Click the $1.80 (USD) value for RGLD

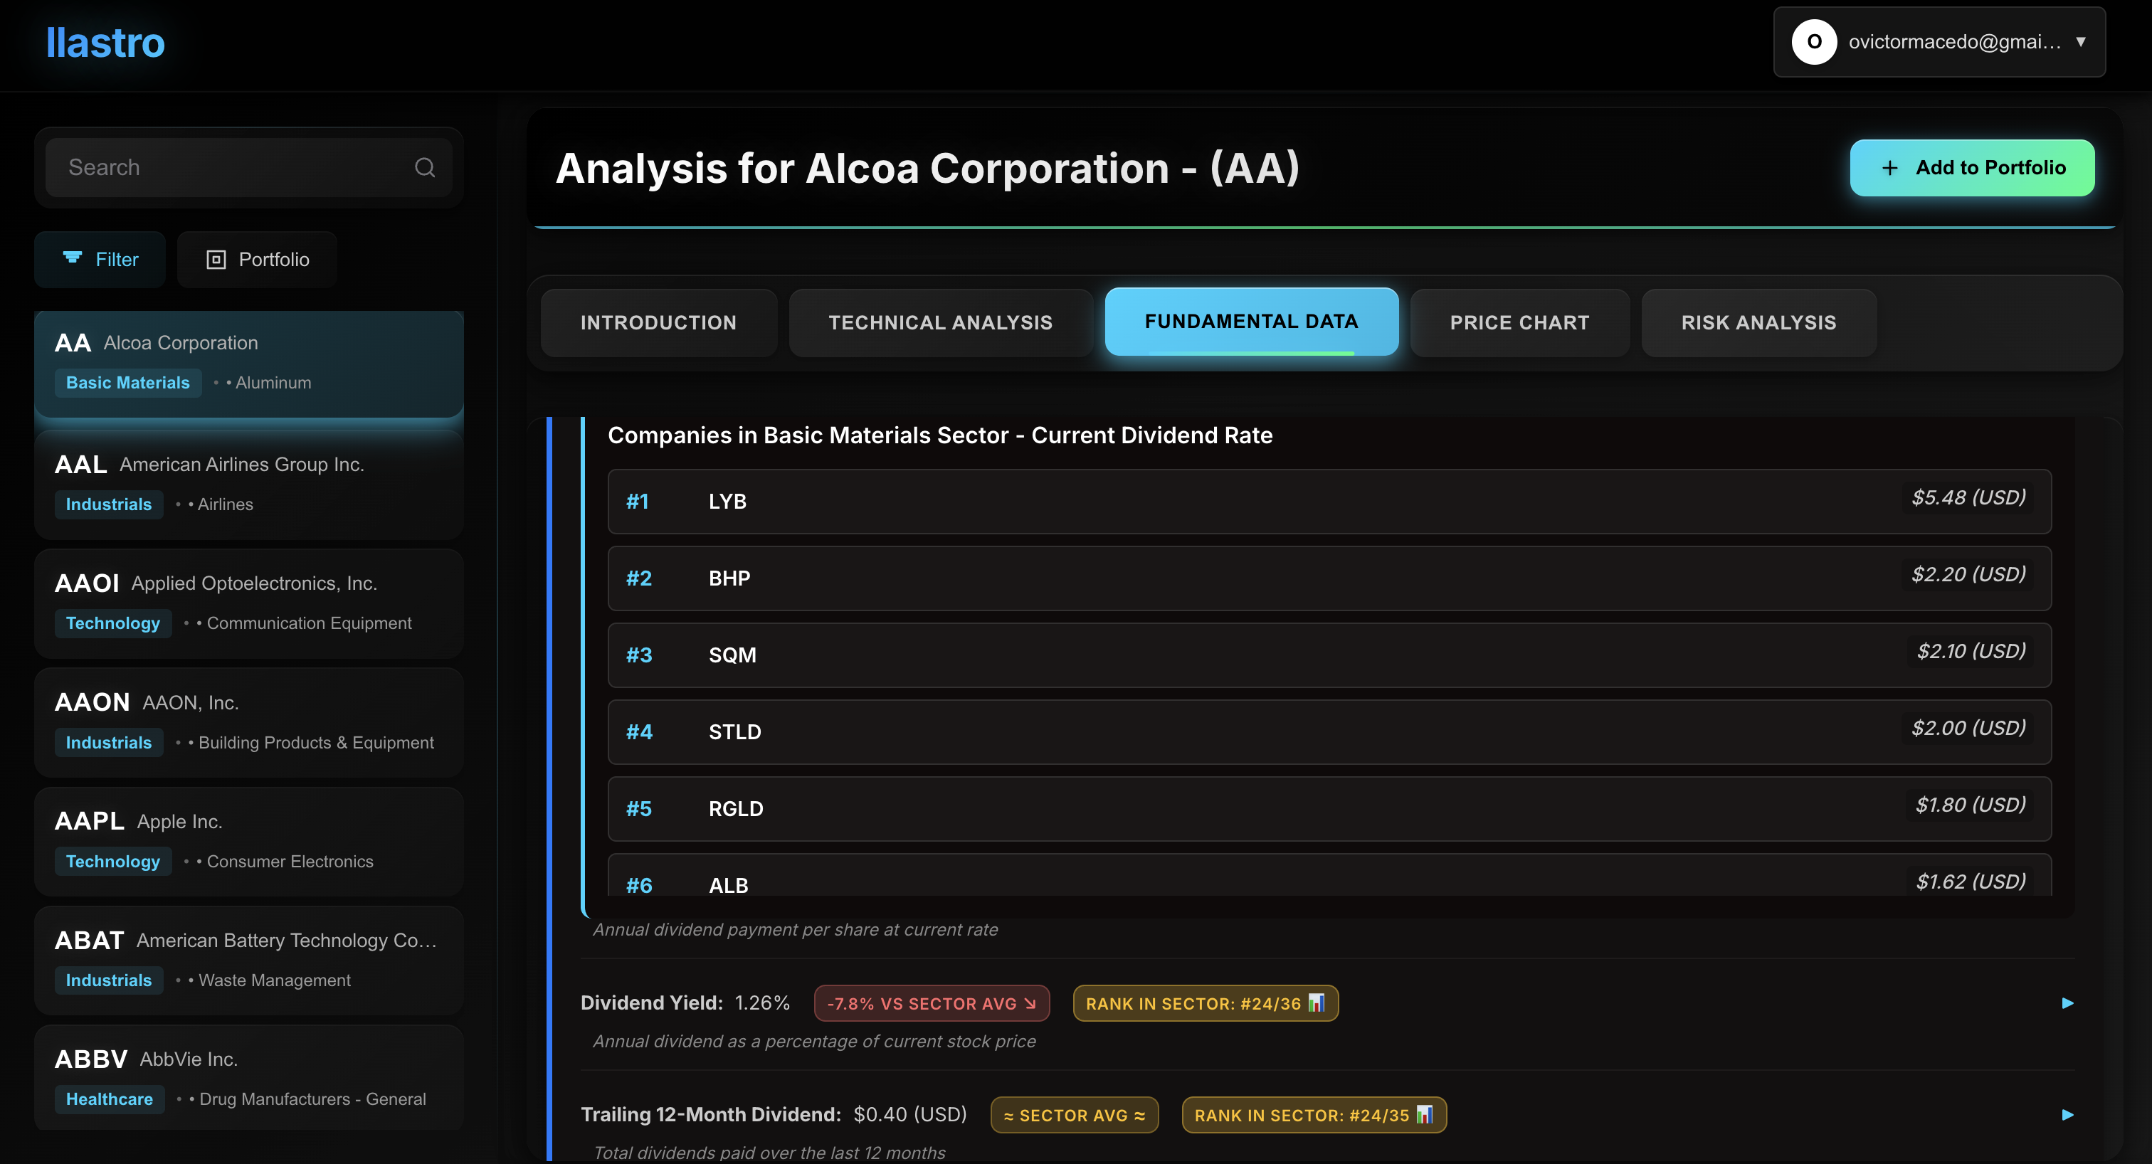[1970, 805]
